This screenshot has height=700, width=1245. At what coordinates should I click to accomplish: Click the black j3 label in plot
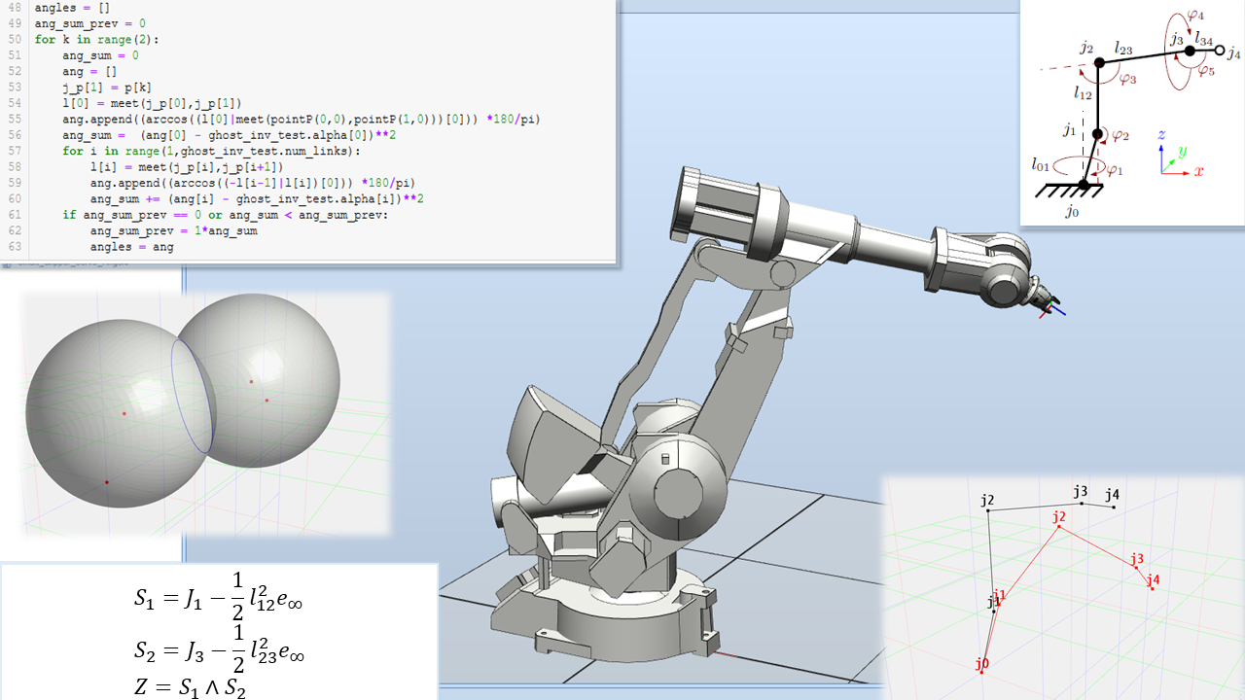point(1080,491)
